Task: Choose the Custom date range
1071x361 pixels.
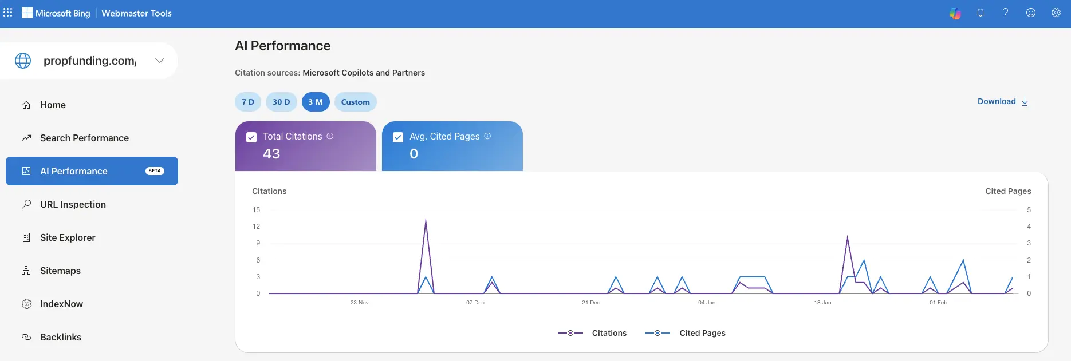Action: (x=356, y=102)
